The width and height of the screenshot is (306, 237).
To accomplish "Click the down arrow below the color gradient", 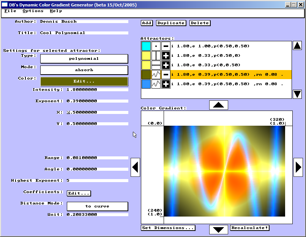I will [x=219, y=229].
